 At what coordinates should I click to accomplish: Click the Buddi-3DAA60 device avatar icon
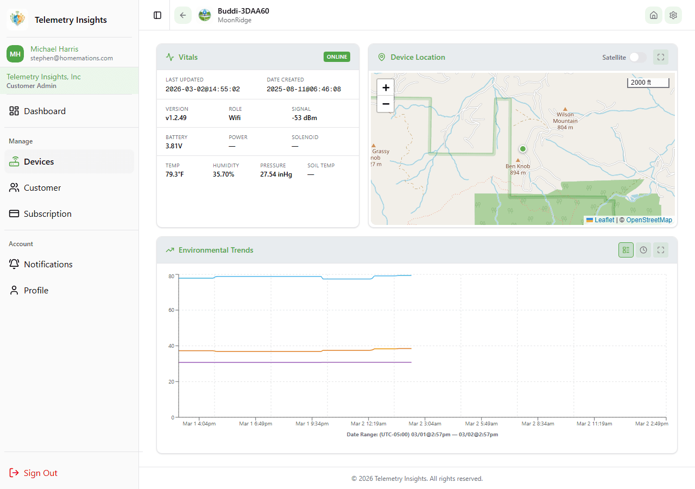tap(205, 15)
